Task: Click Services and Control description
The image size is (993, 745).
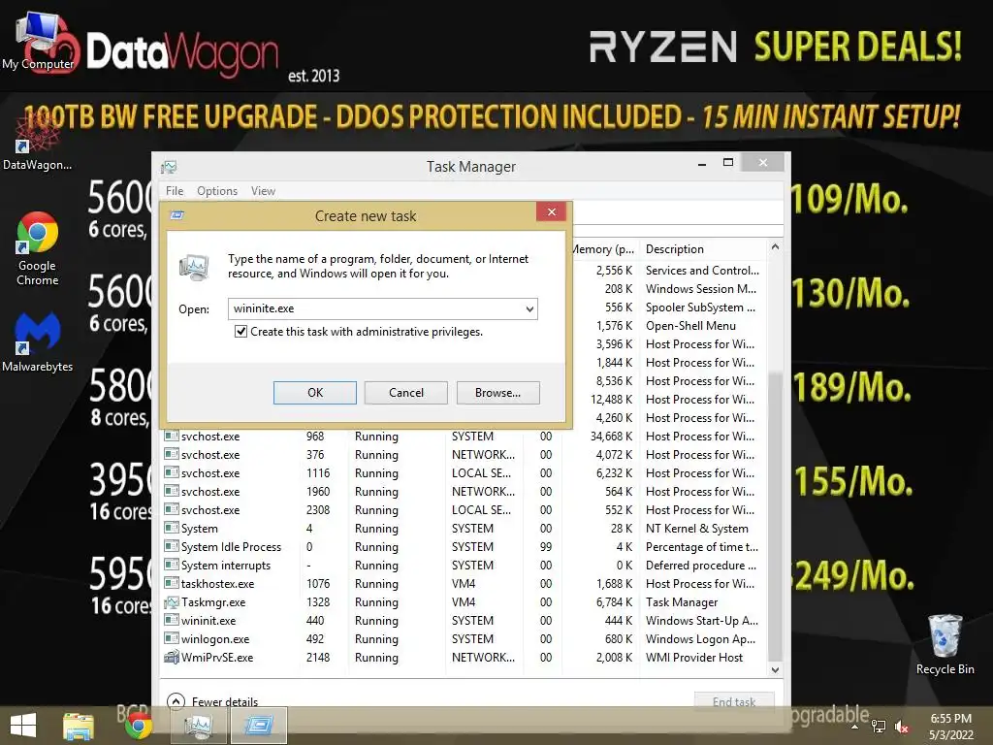Action: (702, 271)
